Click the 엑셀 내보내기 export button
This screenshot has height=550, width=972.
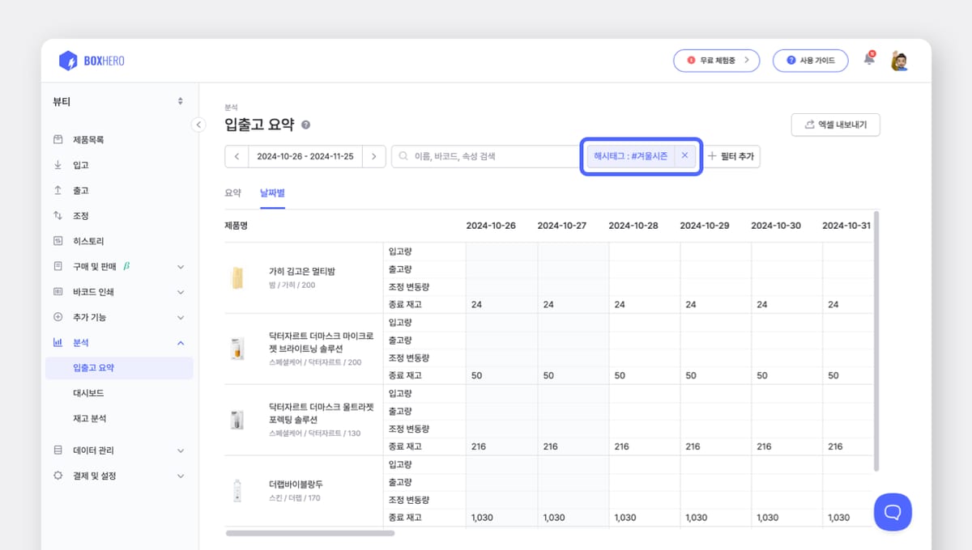point(835,125)
